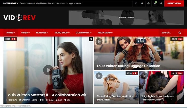Click the 18:20 duration label
The image size is (187, 108).
[129, 73]
